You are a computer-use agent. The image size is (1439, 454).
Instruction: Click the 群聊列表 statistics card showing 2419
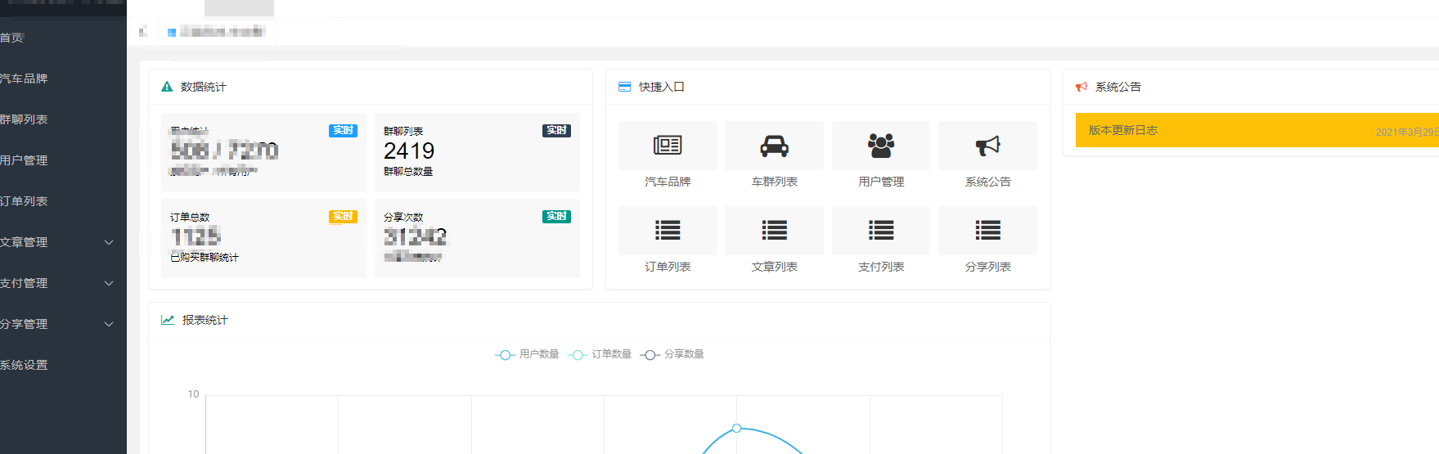coord(477,152)
